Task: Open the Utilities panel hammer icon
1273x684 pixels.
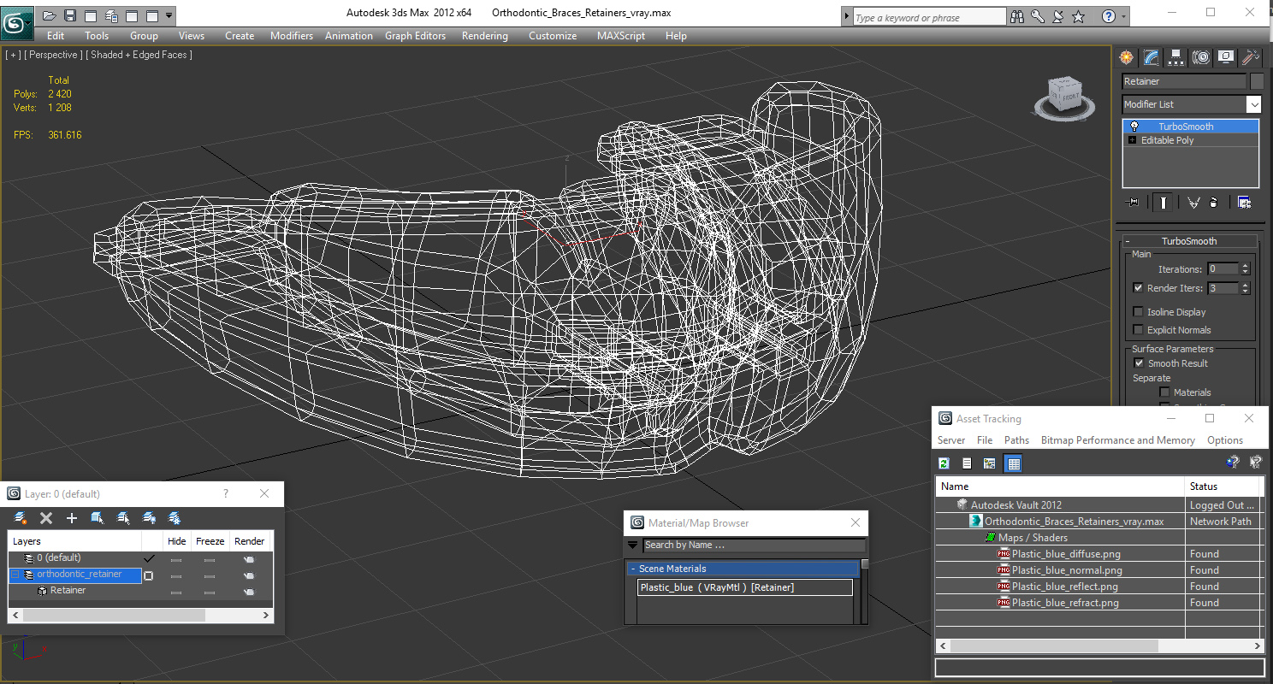Action: click(x=1251, y=57)
